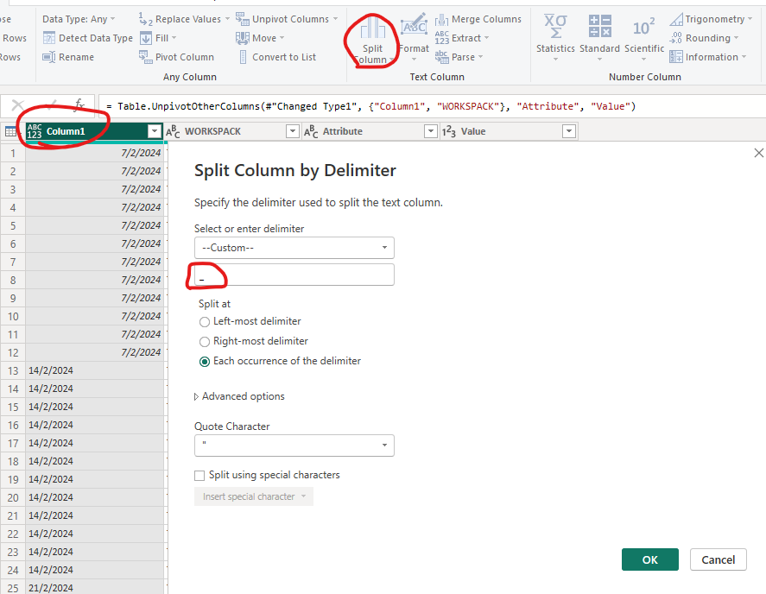
Task: Enable Split using special characters
Action: pos(199,476)
